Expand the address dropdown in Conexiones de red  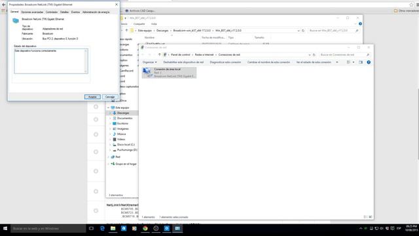[310, 55]
